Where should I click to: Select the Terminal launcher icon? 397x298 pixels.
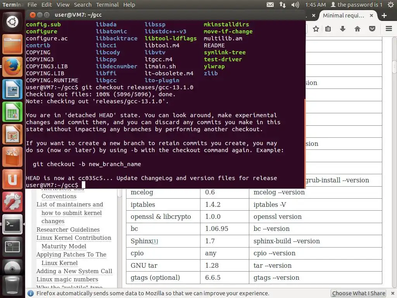click(x=12, y=224)
